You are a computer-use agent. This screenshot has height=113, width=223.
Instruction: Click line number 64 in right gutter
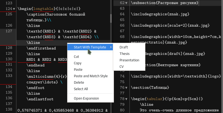[x=122, y=14]
